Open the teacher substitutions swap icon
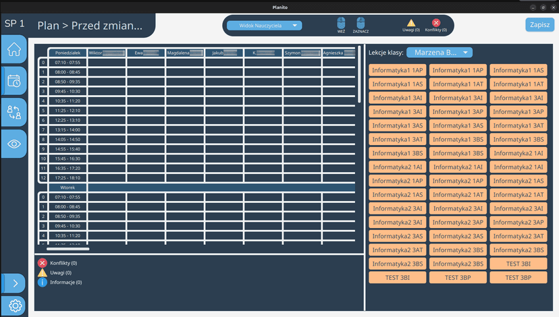This screenshot has width=559, height=317. click(x=14, y=112)
